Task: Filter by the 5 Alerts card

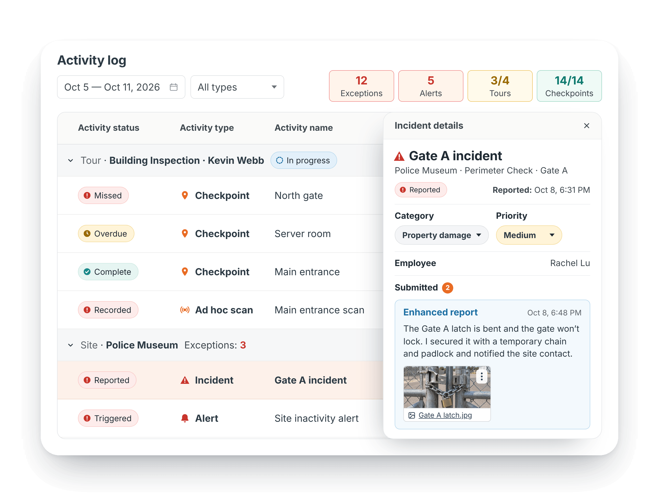Action: point(431,86)
